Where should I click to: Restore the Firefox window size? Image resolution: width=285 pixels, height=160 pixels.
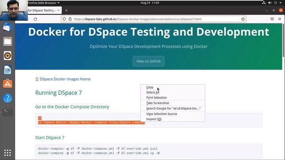273,10
